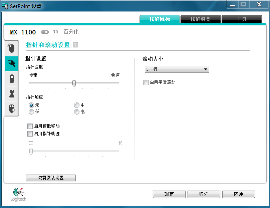Click the 70 battery percentage value
Screen dimensions: 270x208
[x=56, y=32]
